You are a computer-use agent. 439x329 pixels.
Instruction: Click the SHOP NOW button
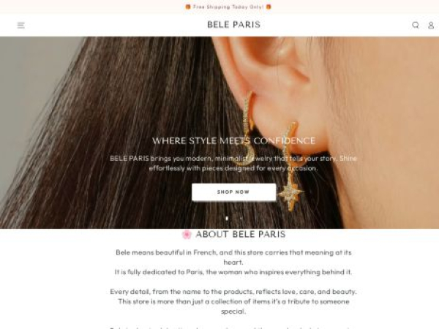point(234,192)
